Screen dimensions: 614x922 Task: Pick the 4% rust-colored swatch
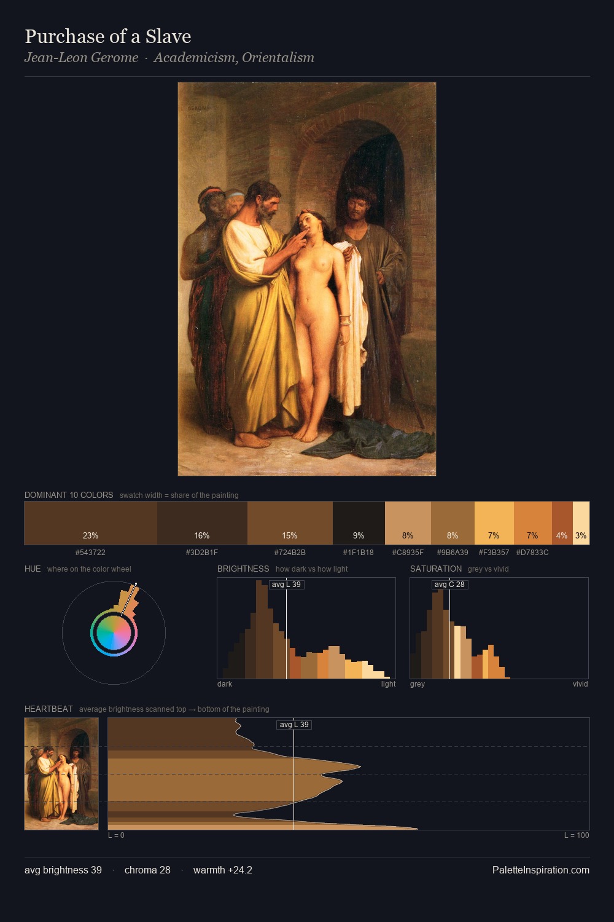point(562,523)
